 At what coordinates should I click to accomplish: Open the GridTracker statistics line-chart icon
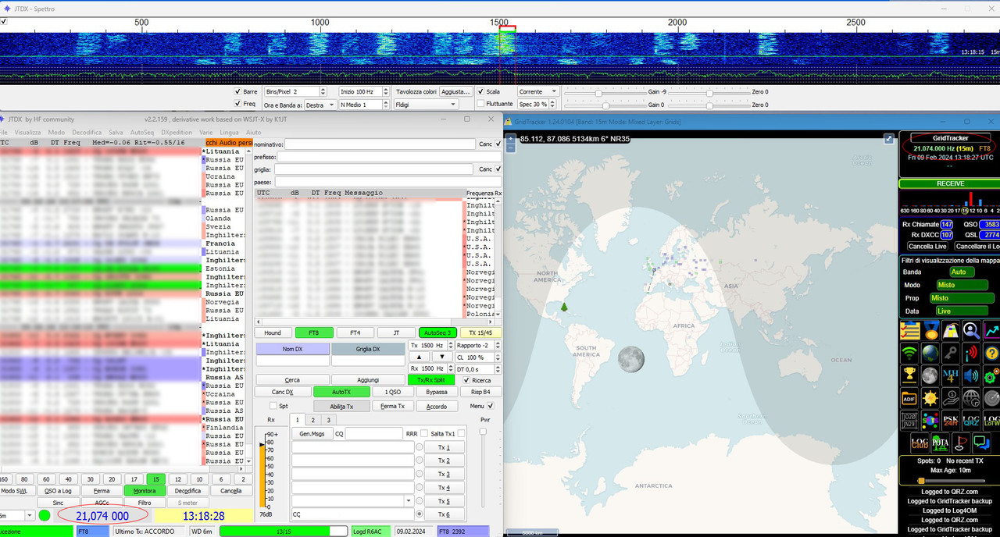[x=991, y=331]
